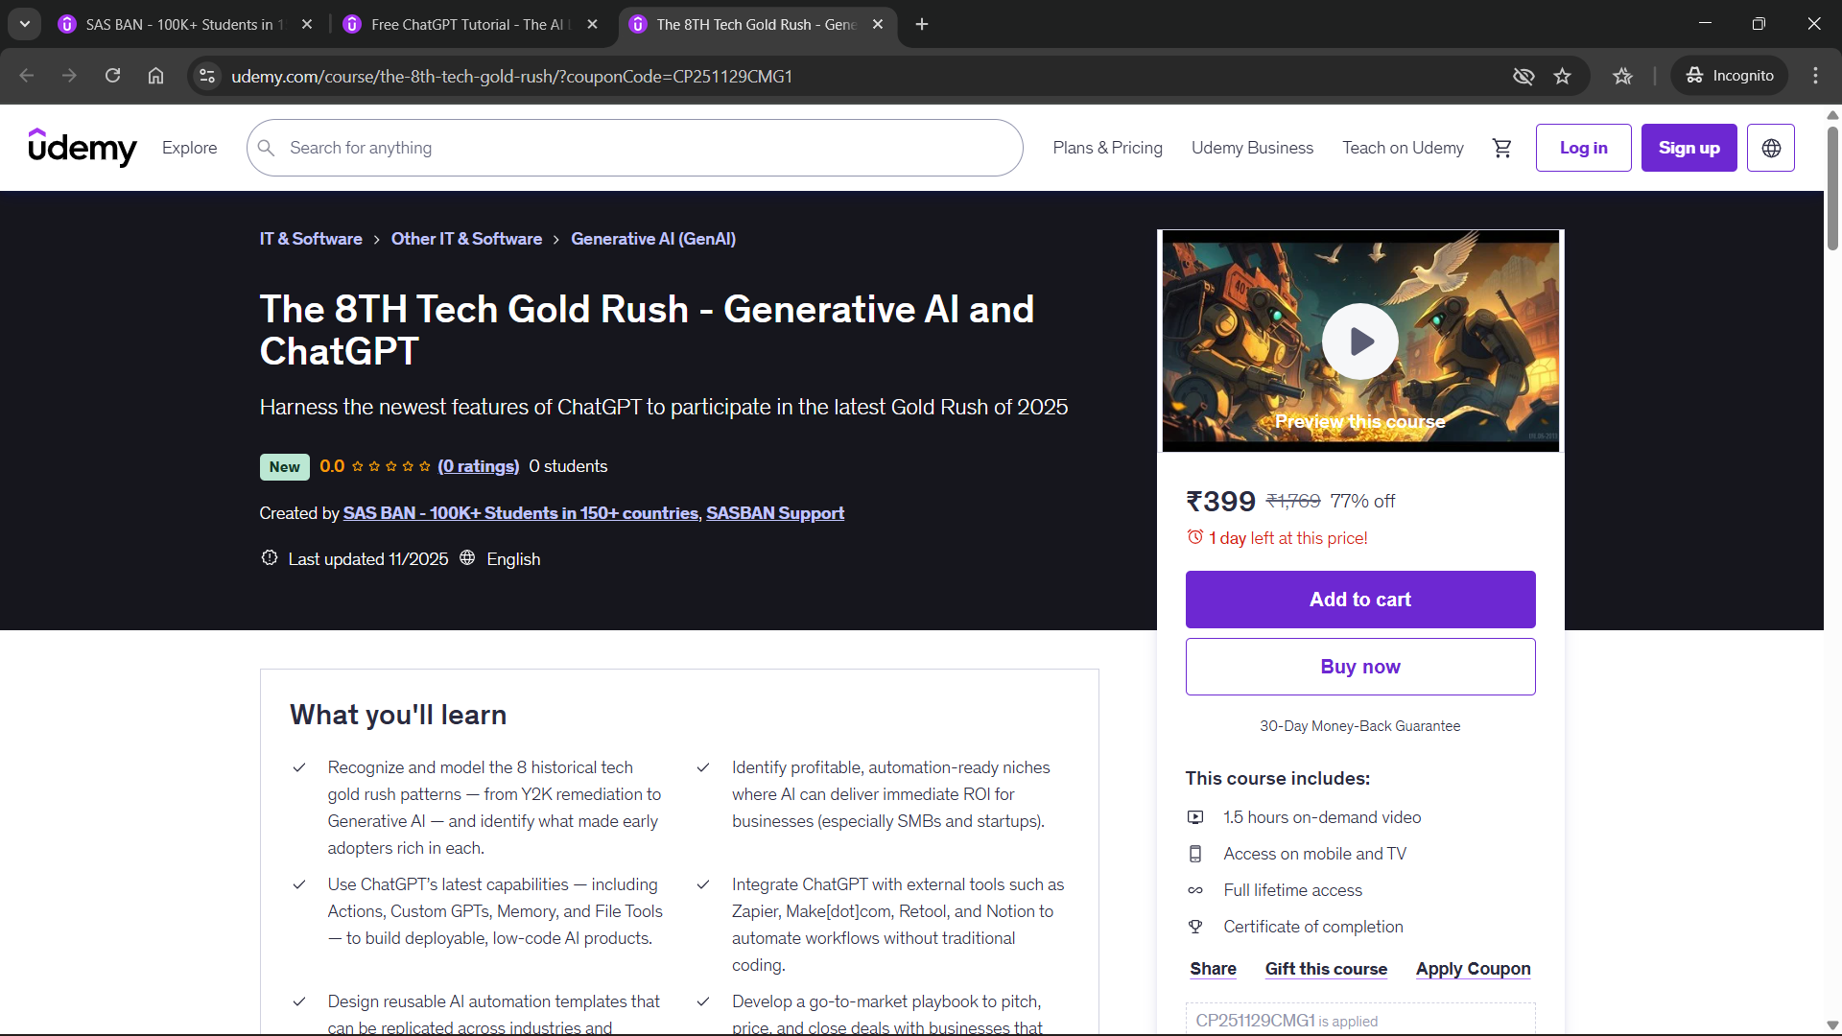Image resolution: width=1842 pixels, height=1036 pixels.
Task: Switch to SAS BAN tab
Action: pos(182,24)
